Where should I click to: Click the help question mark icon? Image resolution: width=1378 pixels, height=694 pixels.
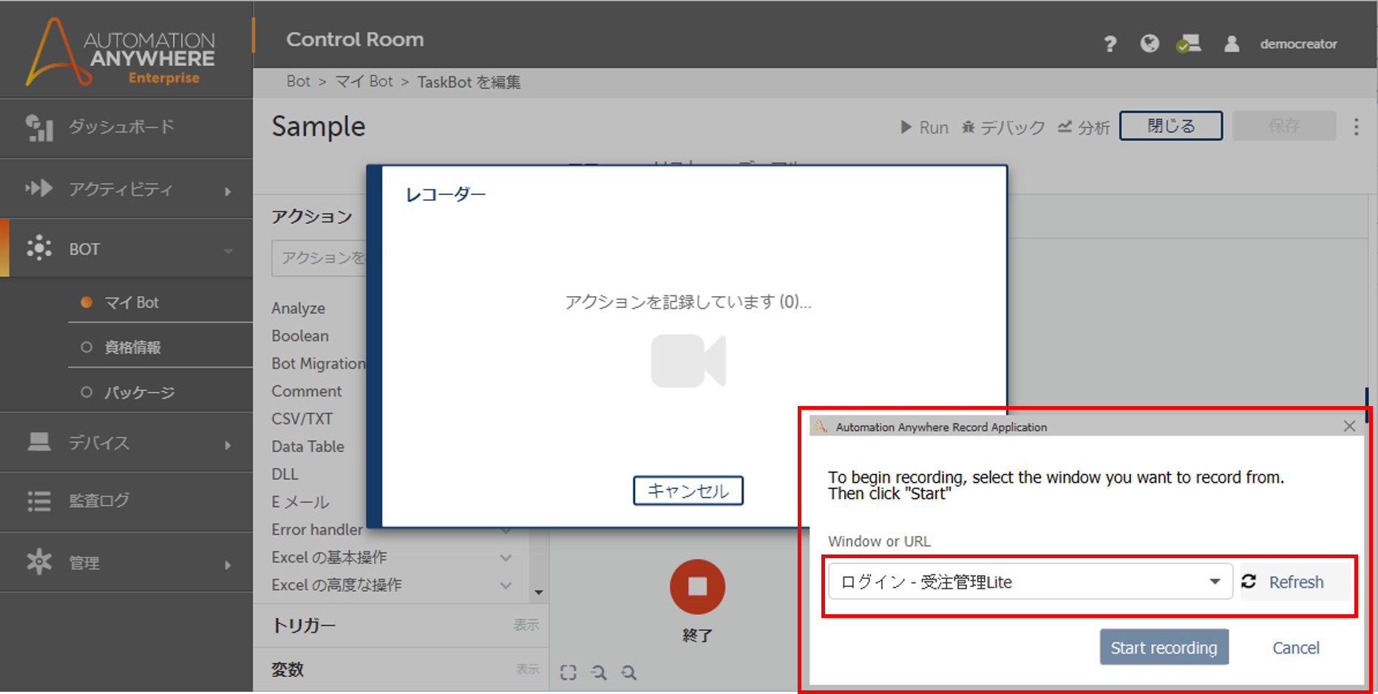click(x=1110, y=44)
